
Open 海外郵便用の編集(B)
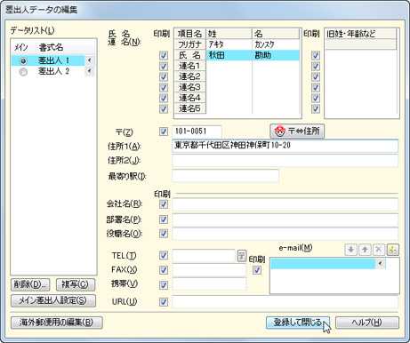point(57,323)
